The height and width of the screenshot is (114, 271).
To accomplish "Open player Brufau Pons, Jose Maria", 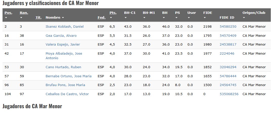I will click(x=65, y=85).
